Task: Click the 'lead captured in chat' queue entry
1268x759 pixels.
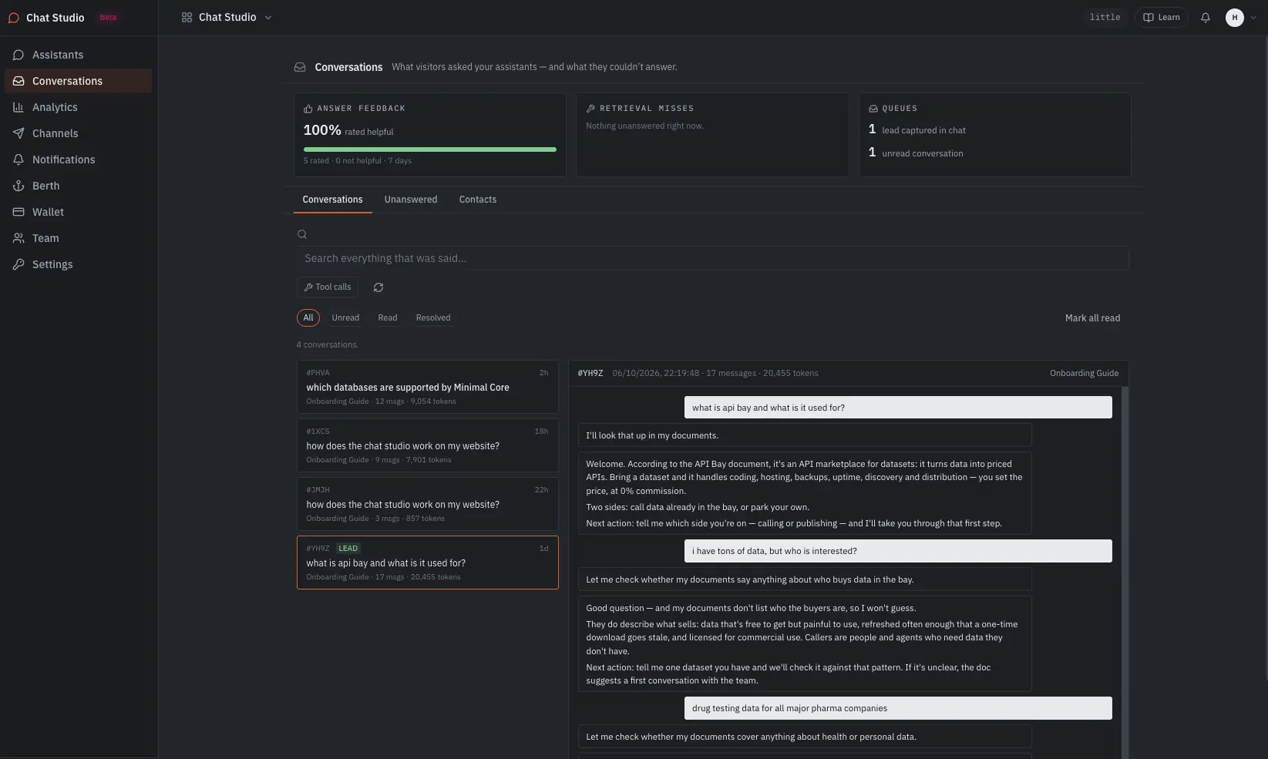Action: pos(917,129)
